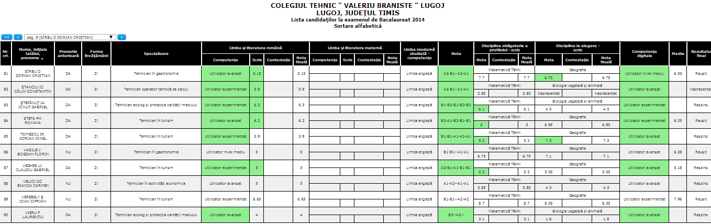Go to the previous page with the < button

(18, 38)
